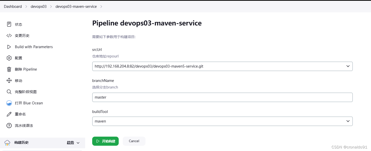Expand chevron after devops03-maven-service breadcrumb
371x151 pixels.
[x=101, y=7]
